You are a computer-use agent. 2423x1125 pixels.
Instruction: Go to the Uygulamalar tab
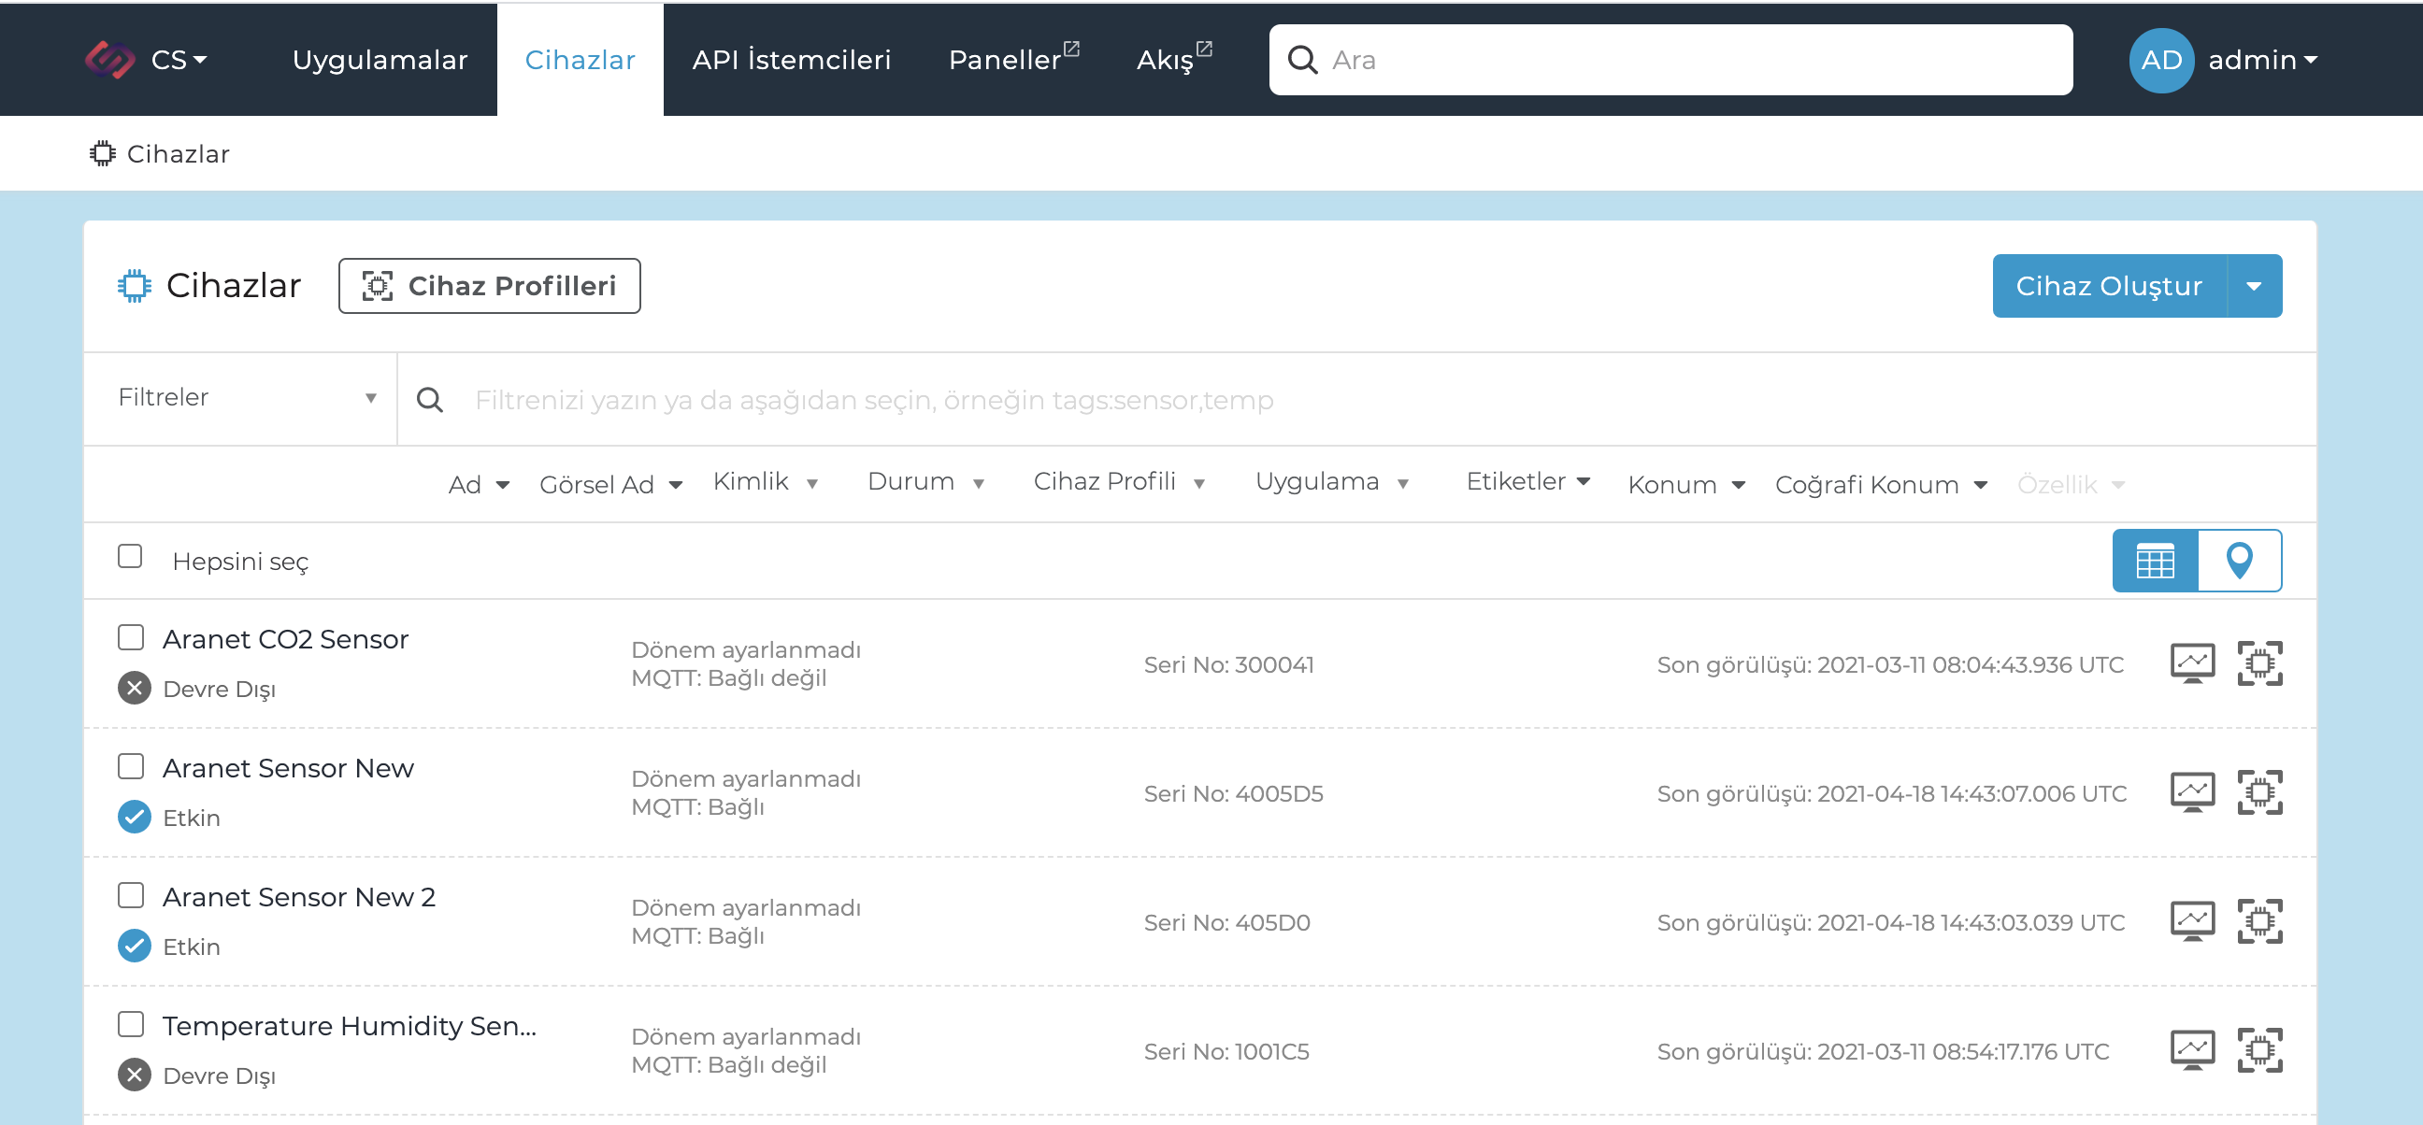point(380,60)
